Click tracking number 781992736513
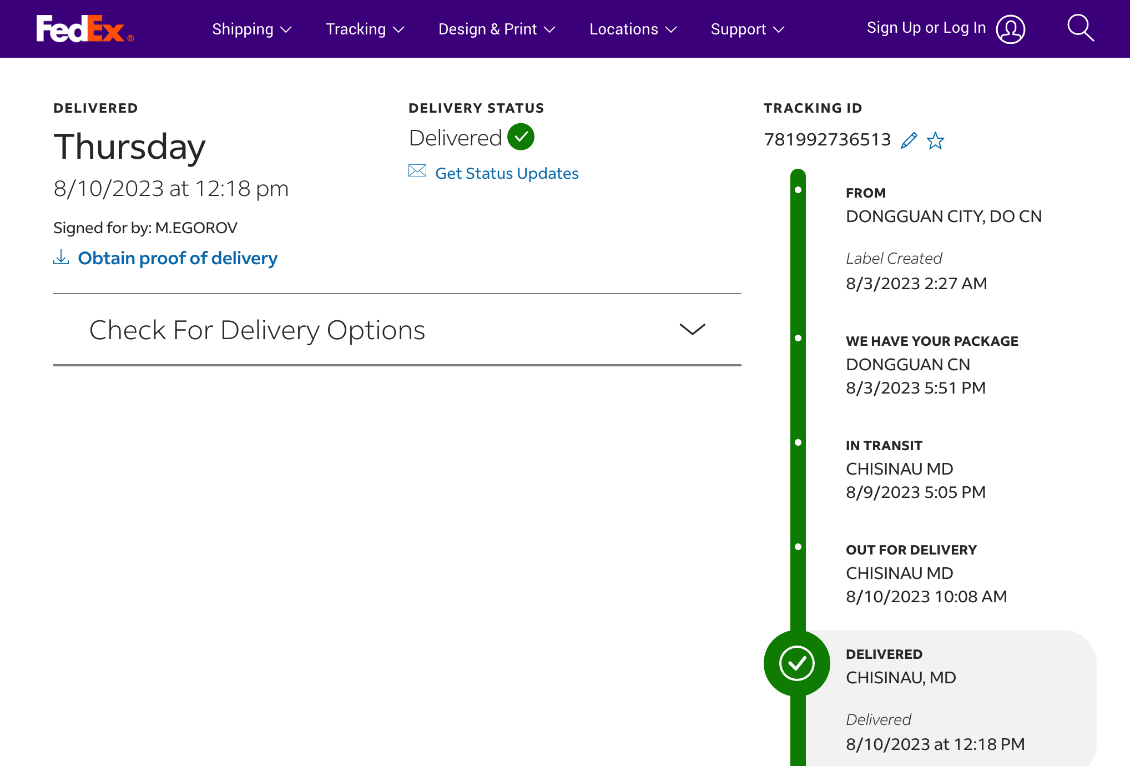Screen dimensions: 1130x766 pyautogui.click(x=827, y=139)
